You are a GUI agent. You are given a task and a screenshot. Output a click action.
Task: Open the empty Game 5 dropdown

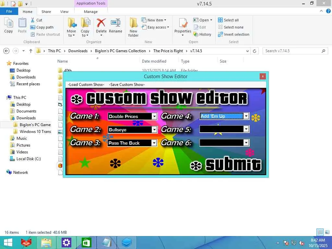point(246,129)
